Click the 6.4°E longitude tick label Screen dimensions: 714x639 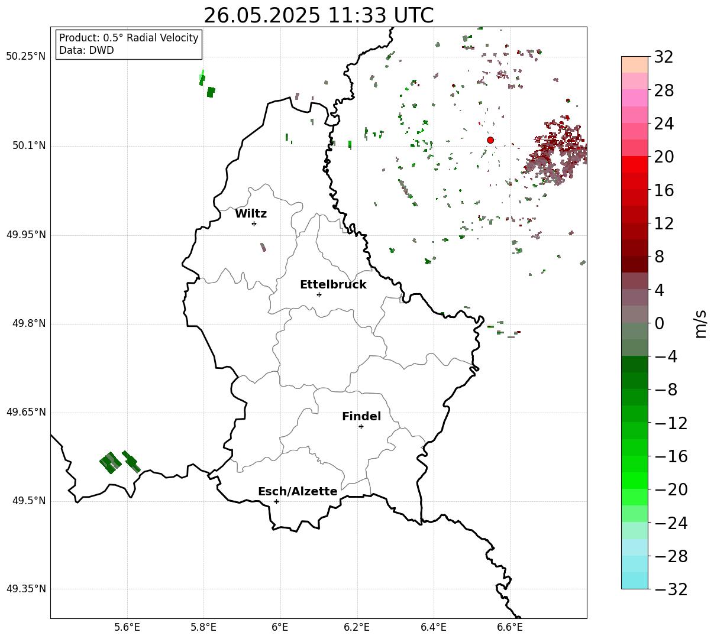[x=434, y=627]
